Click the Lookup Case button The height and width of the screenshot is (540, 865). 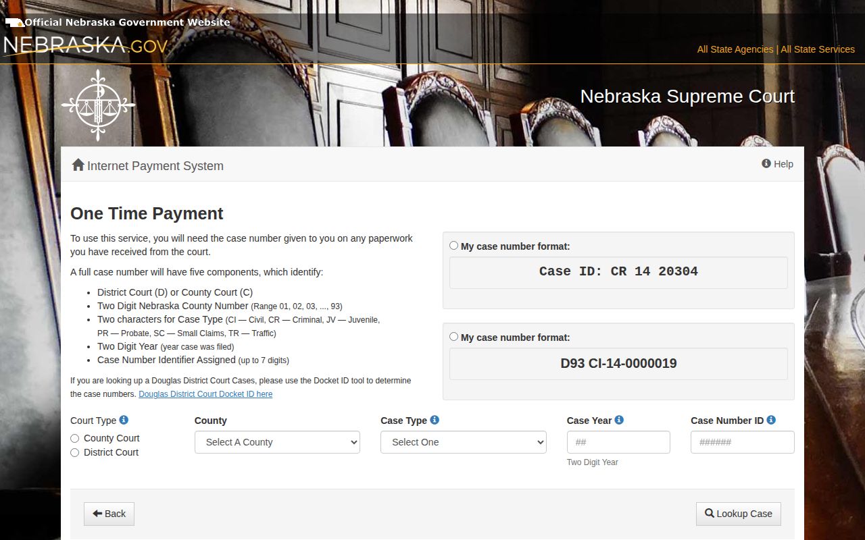[x=739, y=514]
